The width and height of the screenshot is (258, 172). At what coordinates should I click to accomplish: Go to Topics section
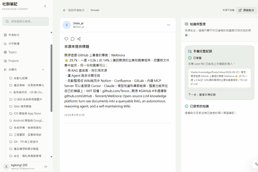click(x=13, y=52)
